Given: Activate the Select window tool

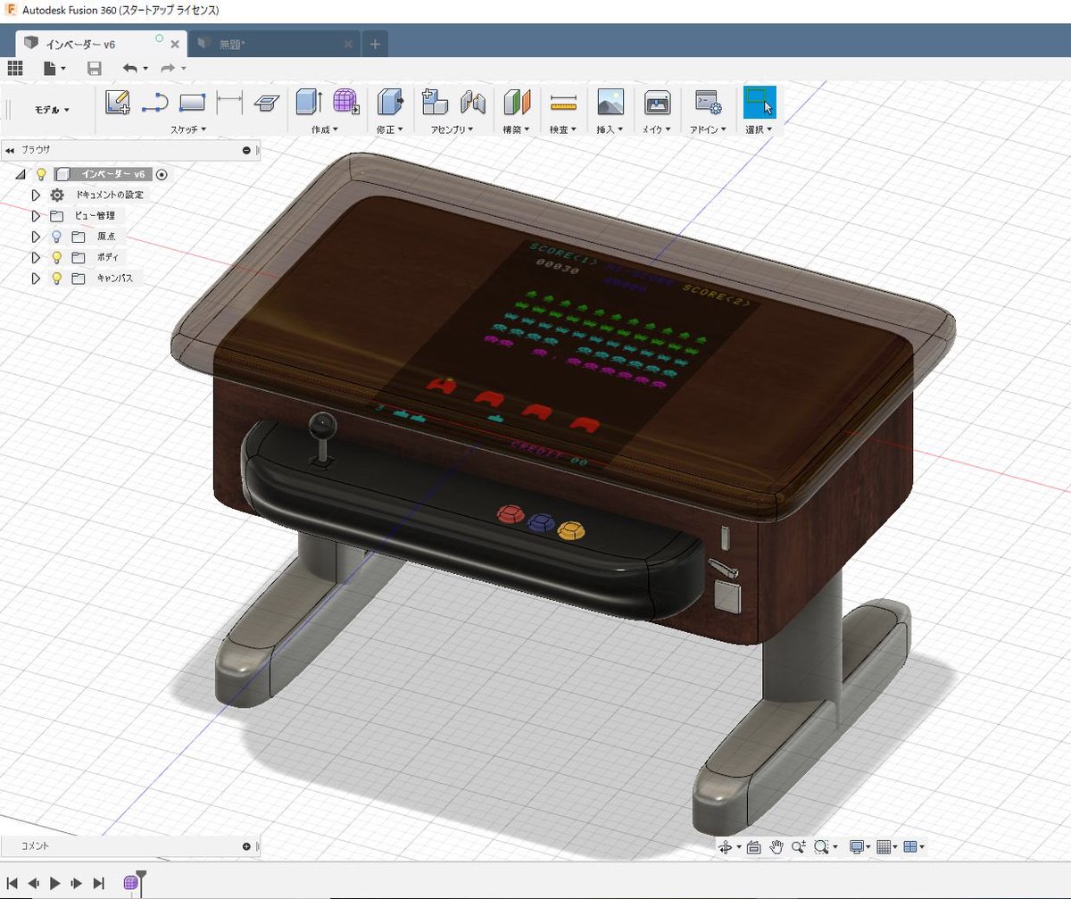Looking at the screenshot, I should [x=760, y=102].
